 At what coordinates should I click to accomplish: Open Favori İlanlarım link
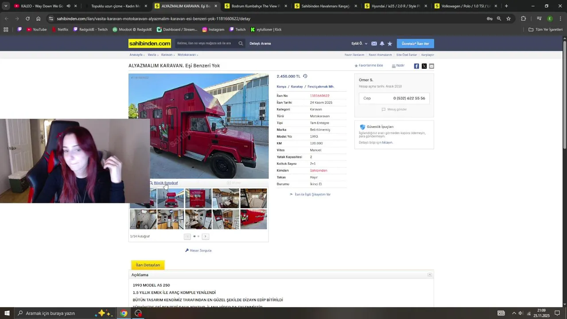(354, 55)
